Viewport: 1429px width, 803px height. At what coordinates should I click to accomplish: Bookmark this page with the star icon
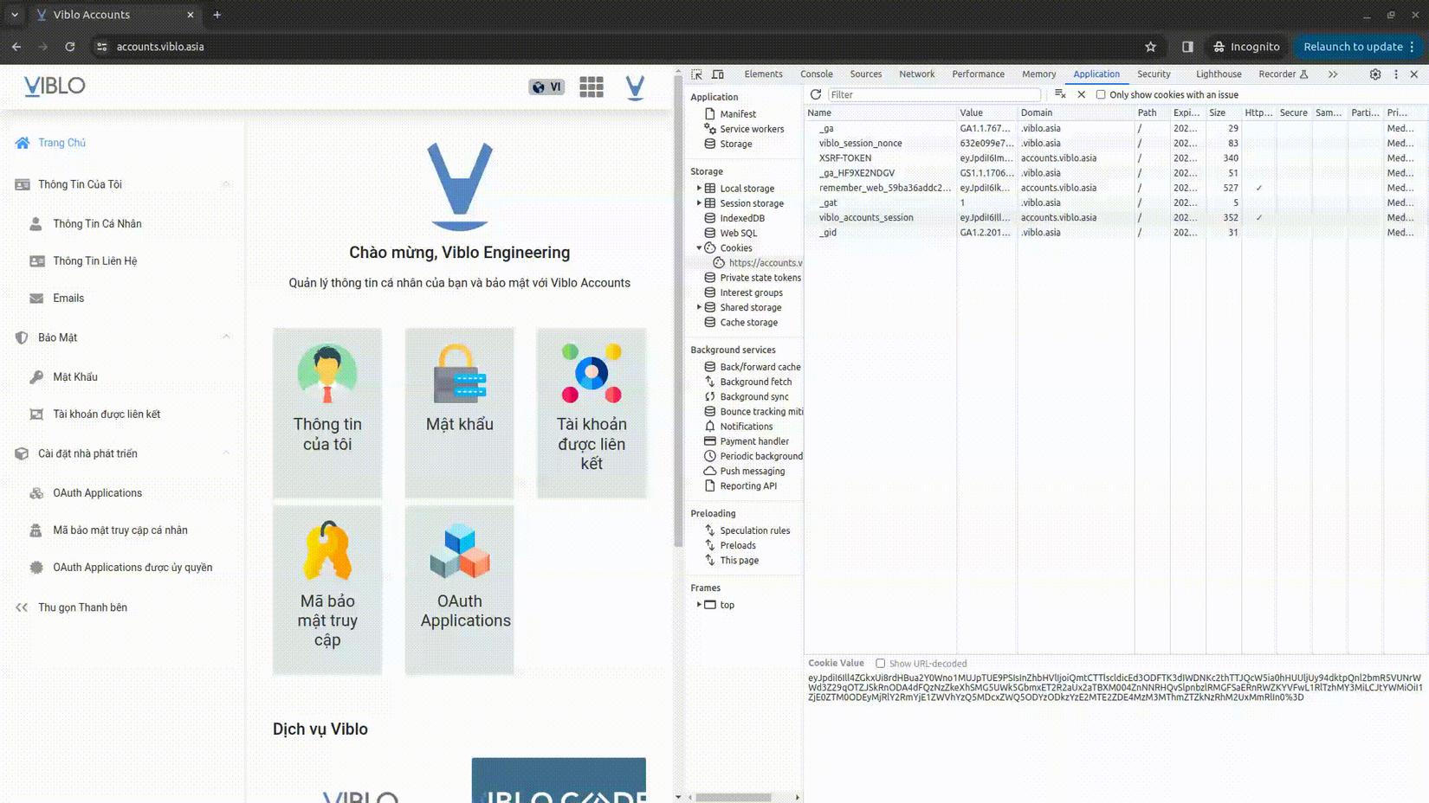tap(1150, 47)
